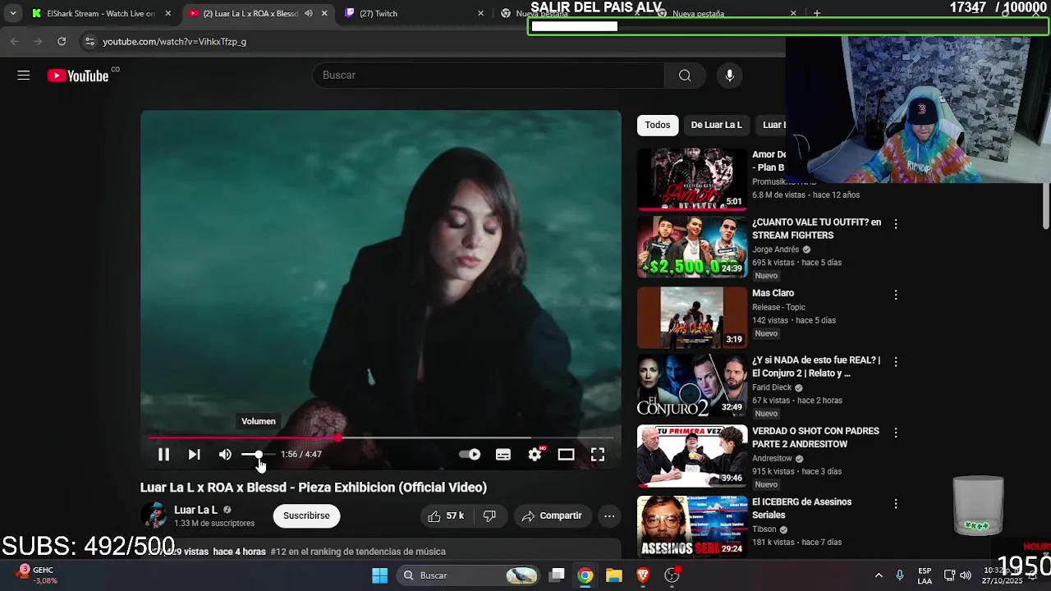
Task: Skip to the next video
Action: pyautogui.click(x=194, y=454)
